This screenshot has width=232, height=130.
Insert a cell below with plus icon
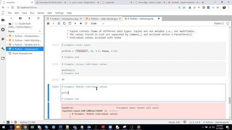tap(53, 23)
